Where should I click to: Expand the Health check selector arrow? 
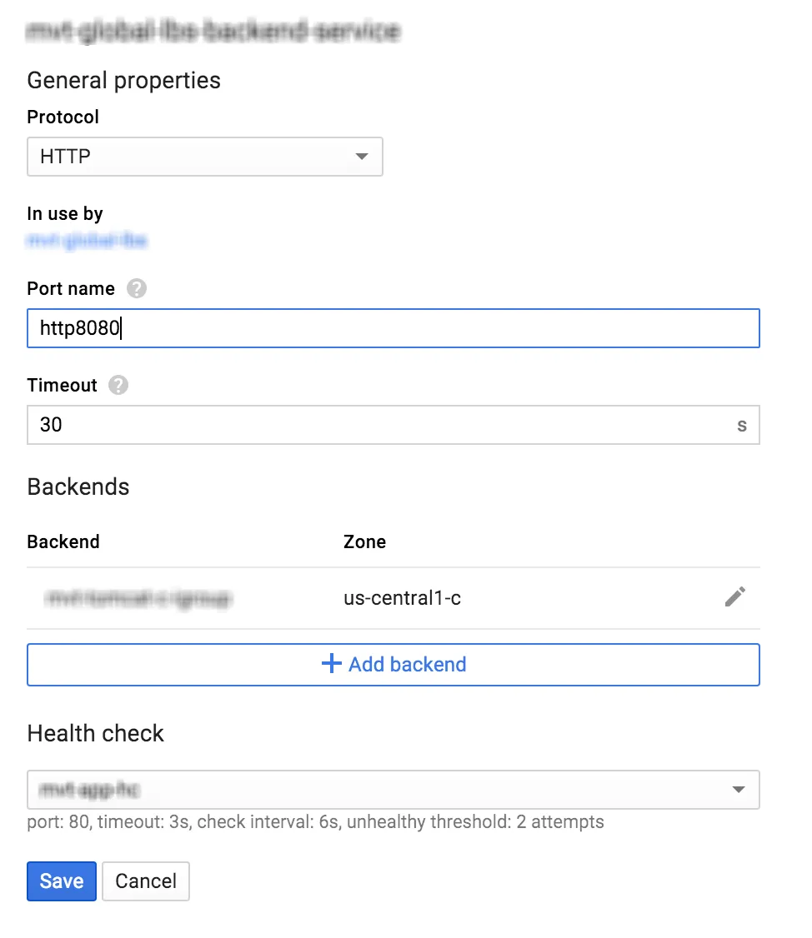(738, 790)
